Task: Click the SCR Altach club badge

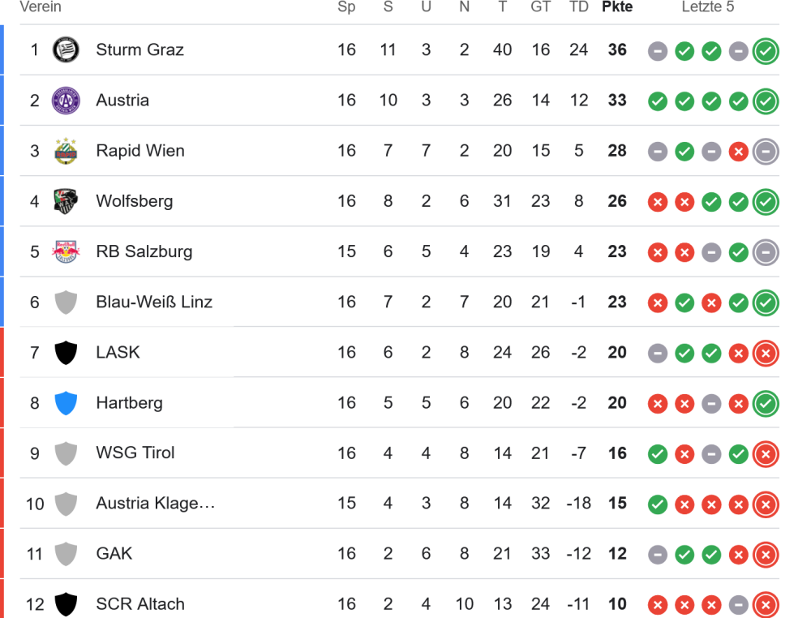Action: pyautogui.click(x=67, y=603)
